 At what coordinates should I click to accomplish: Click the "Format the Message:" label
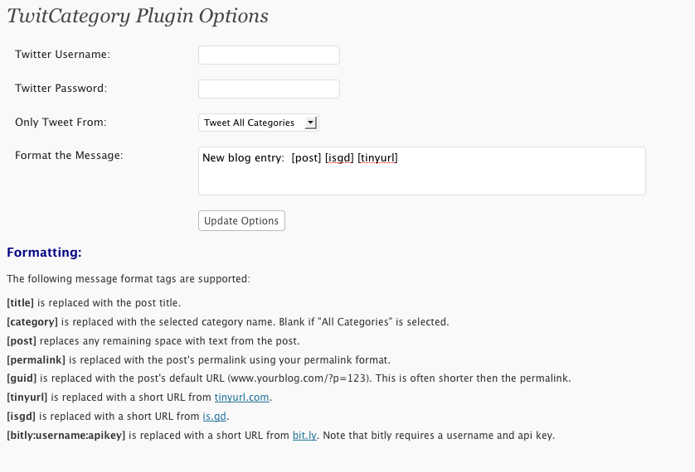(69, 156)
